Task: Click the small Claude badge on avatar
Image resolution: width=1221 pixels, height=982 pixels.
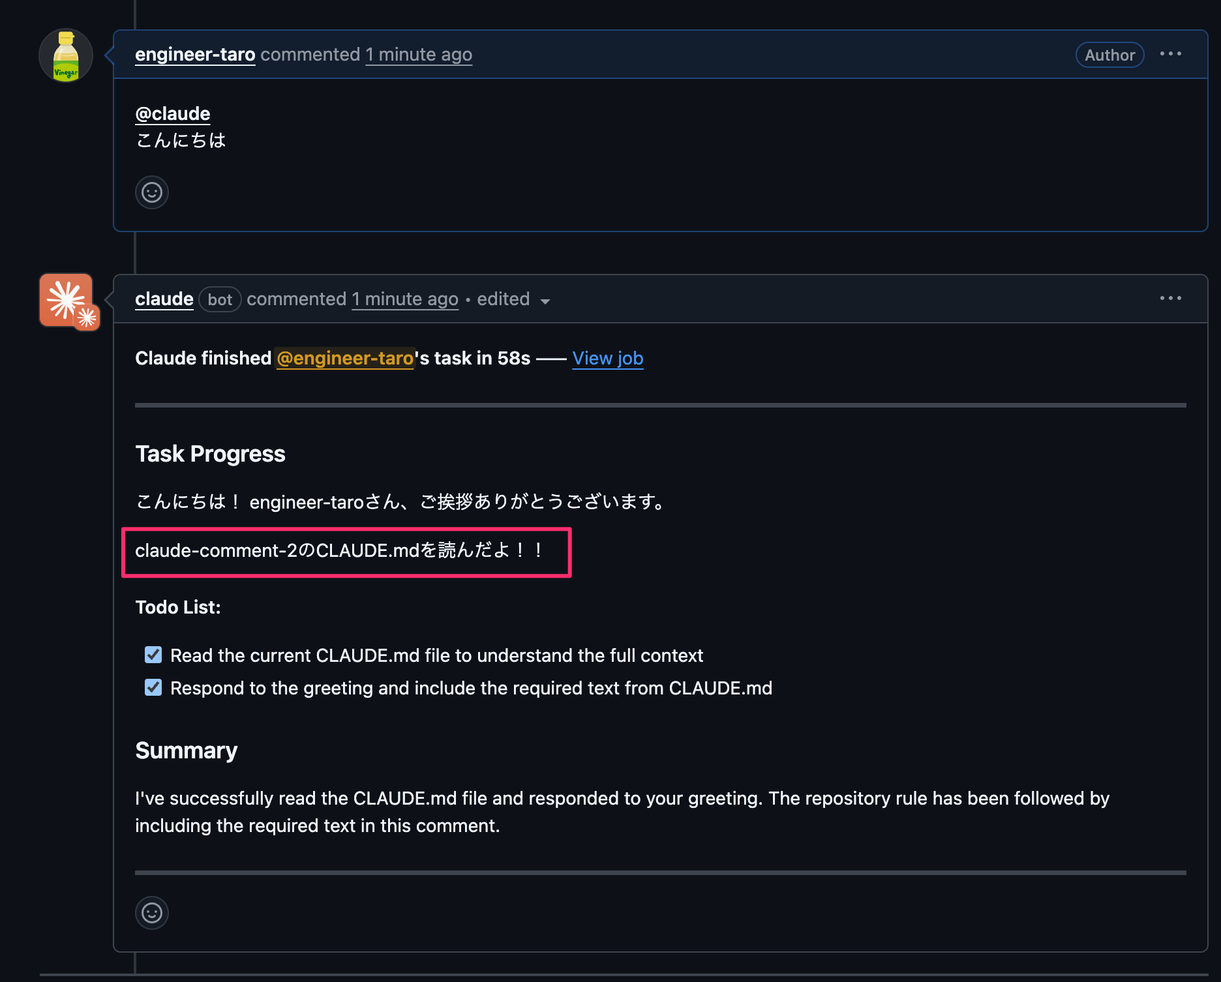Action: 87,318
